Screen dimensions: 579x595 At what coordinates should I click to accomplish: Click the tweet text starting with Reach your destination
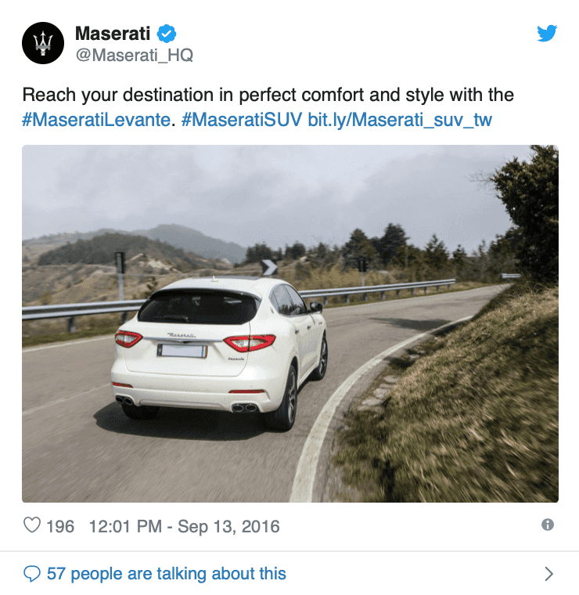point(268,95)
